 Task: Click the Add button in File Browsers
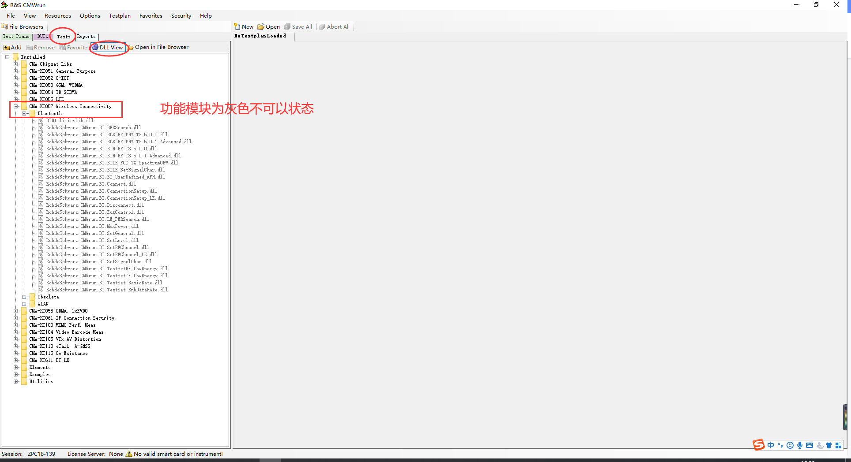(x=12, y=47)
